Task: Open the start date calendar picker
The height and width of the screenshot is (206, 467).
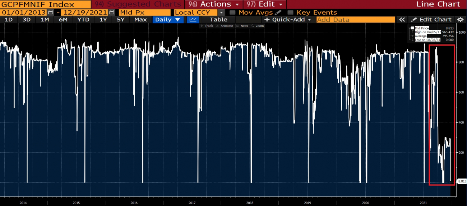Action: [51, 12]
